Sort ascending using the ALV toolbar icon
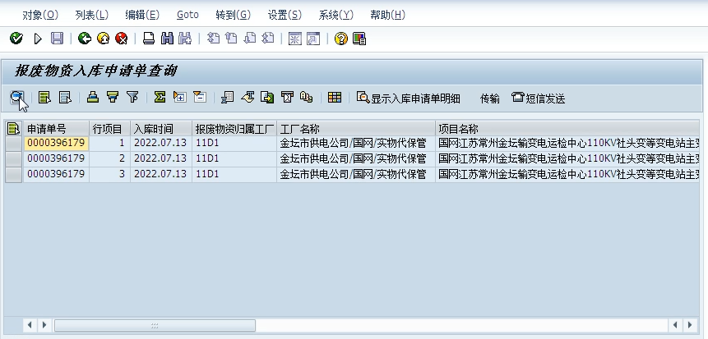Screen dimensions: 708x339 point(93,98)
